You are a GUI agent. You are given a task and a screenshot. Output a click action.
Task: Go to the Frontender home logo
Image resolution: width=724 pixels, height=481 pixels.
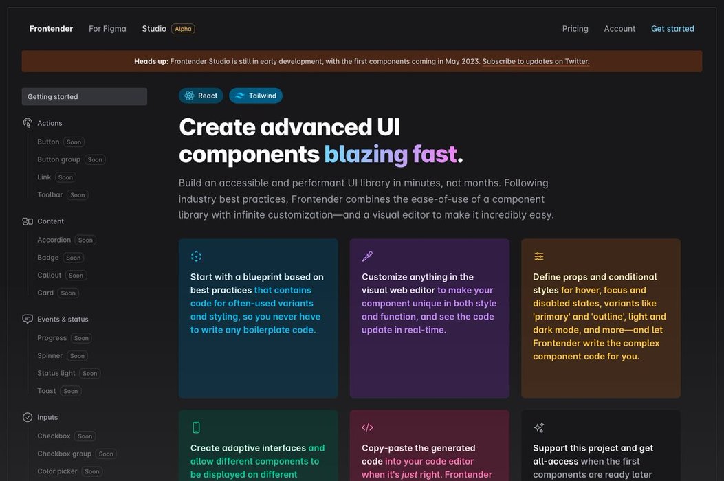coord(52,29)
